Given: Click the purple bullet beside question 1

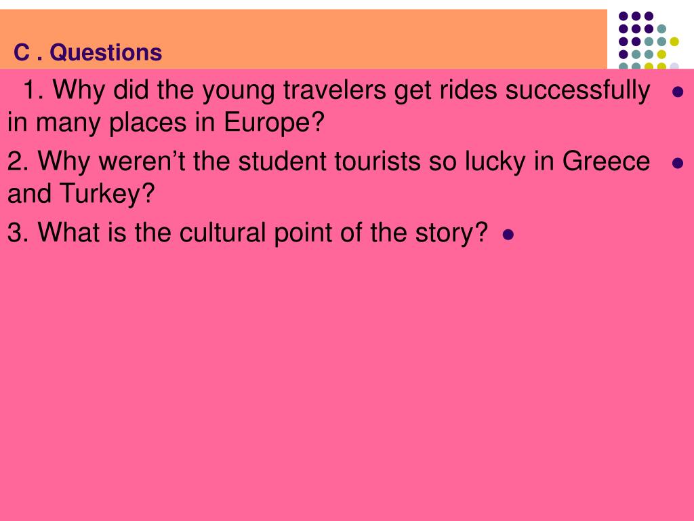Looking at the screenshot, I should pyautogui.click(x=678, y=92).
